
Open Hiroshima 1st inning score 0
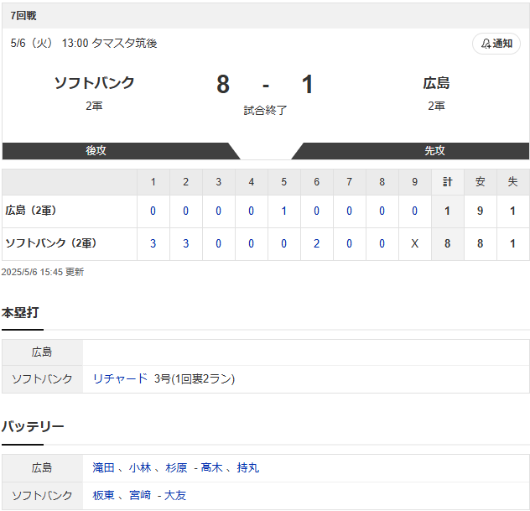tap(153, 211)
